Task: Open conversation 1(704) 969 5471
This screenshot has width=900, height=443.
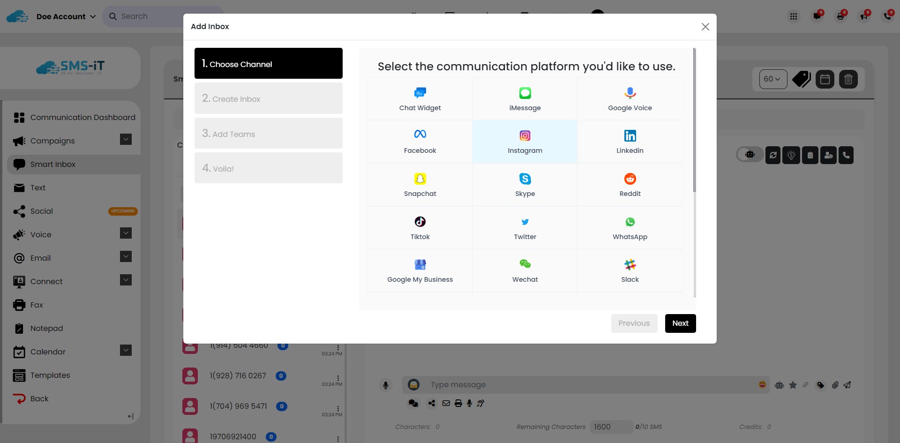Action: click(238, 406)
